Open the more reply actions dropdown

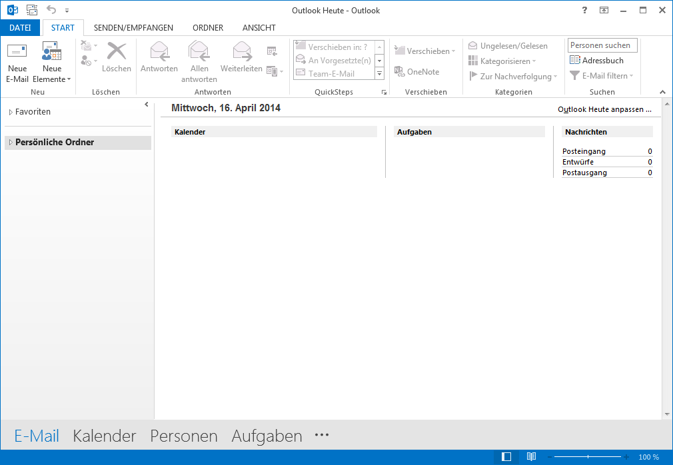click(x=275, y=71)
